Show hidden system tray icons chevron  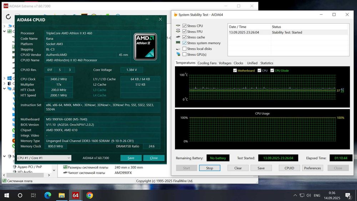point(295,195)
